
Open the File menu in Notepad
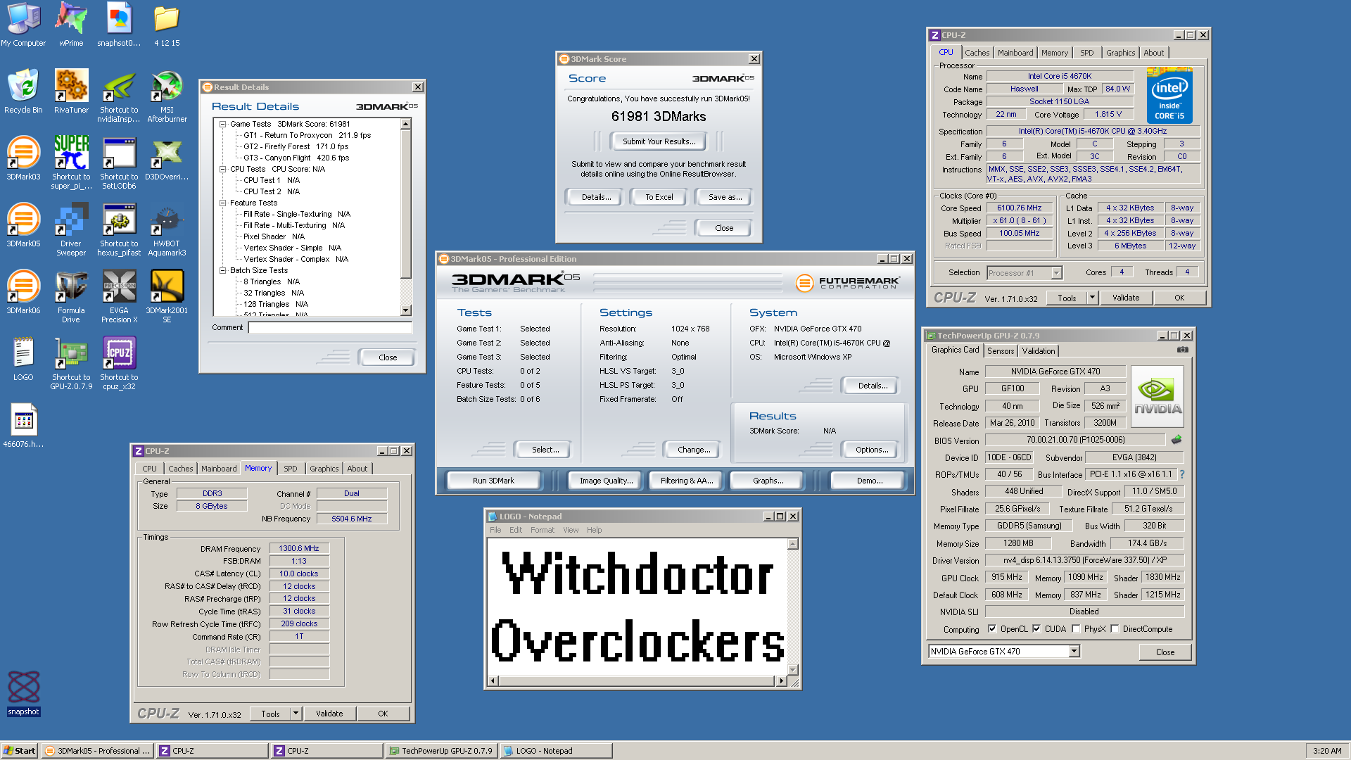pos(495,530)
